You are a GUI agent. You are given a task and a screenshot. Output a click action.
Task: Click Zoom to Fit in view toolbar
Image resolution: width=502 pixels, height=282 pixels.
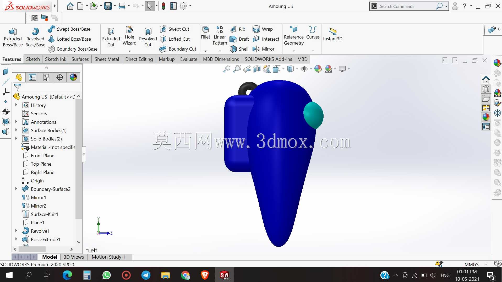coord(227,69)
